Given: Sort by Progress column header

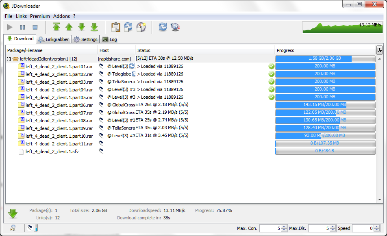Looking at the screenshot, I should (x=325, y=50).
